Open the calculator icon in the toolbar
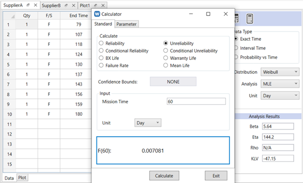303x183 pixels. tap(249, 19)
